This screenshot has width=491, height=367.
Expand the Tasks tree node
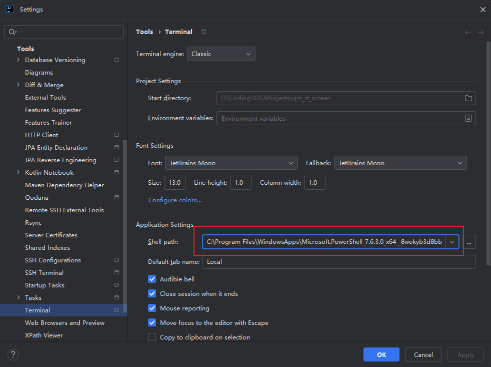[x=18, y=297]
